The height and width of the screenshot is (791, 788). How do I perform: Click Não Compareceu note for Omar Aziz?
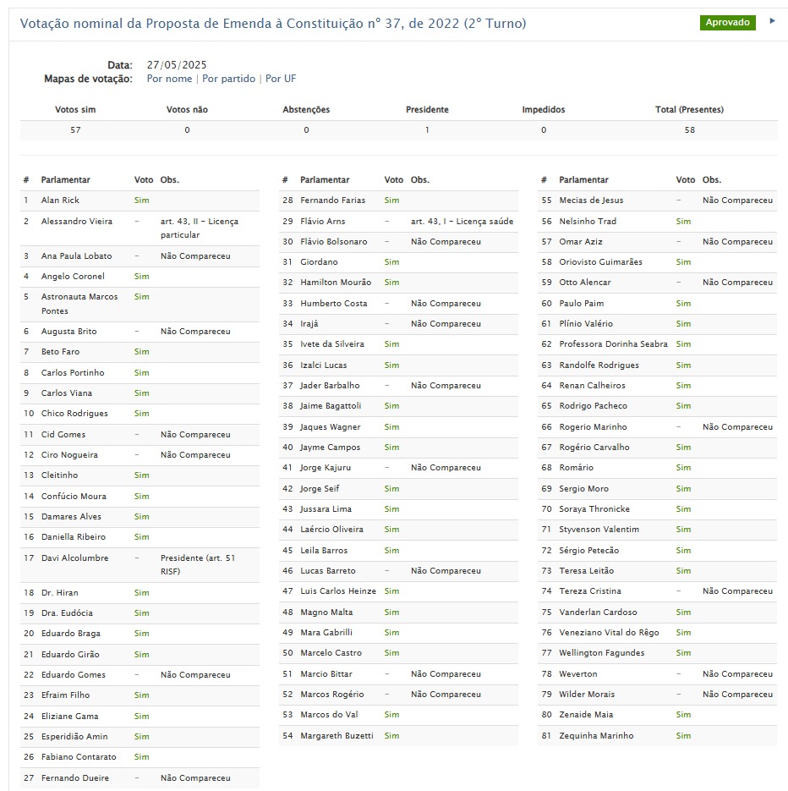click(x=737, y=242)
